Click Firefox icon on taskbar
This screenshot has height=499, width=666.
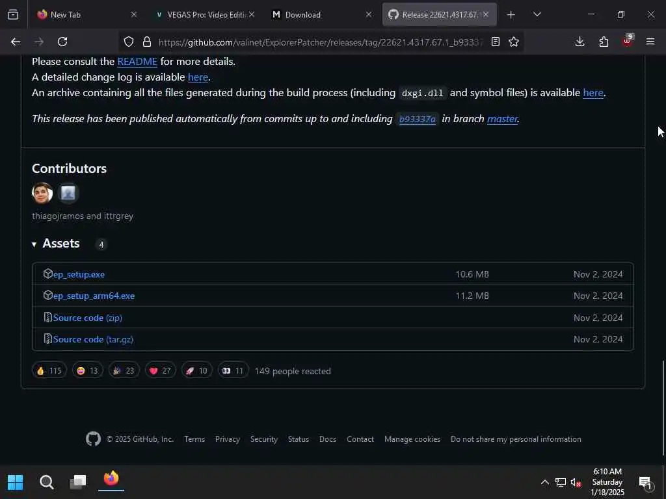(x=111, y=480)
